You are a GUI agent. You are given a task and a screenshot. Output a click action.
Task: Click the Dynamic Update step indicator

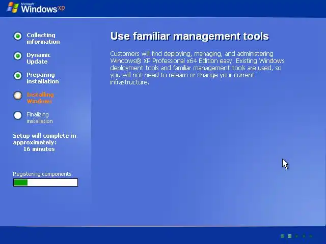point(18,56)
